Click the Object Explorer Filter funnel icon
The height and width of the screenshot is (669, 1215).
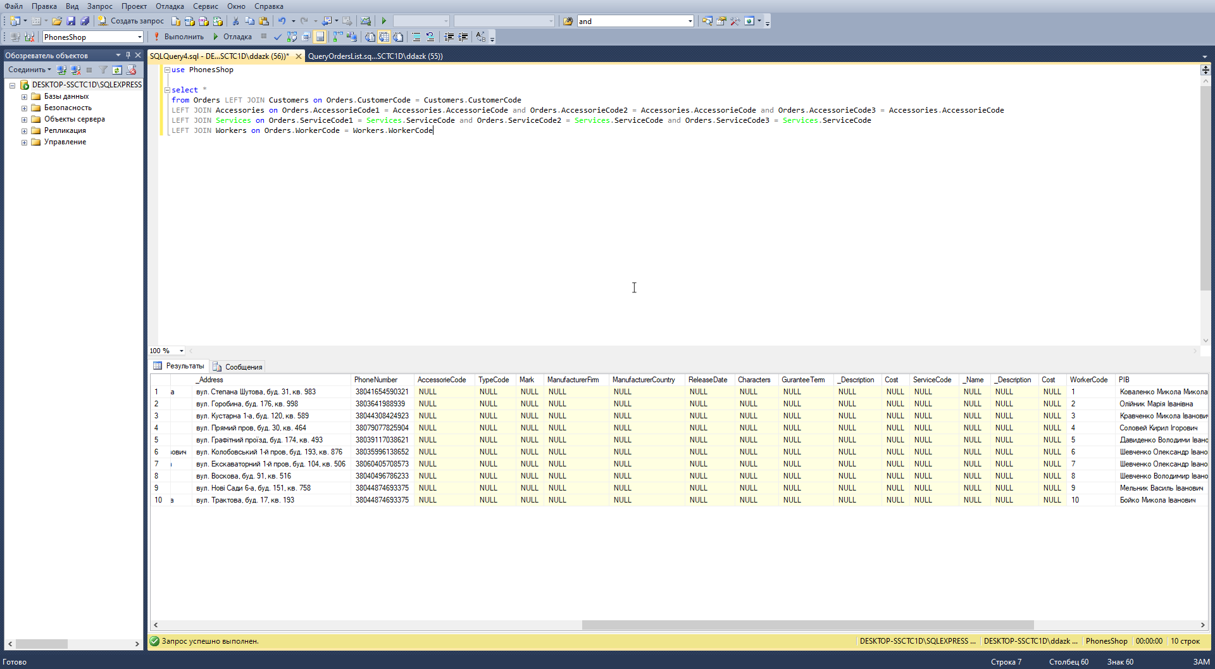pyautogui.click(x=103, y=70)
